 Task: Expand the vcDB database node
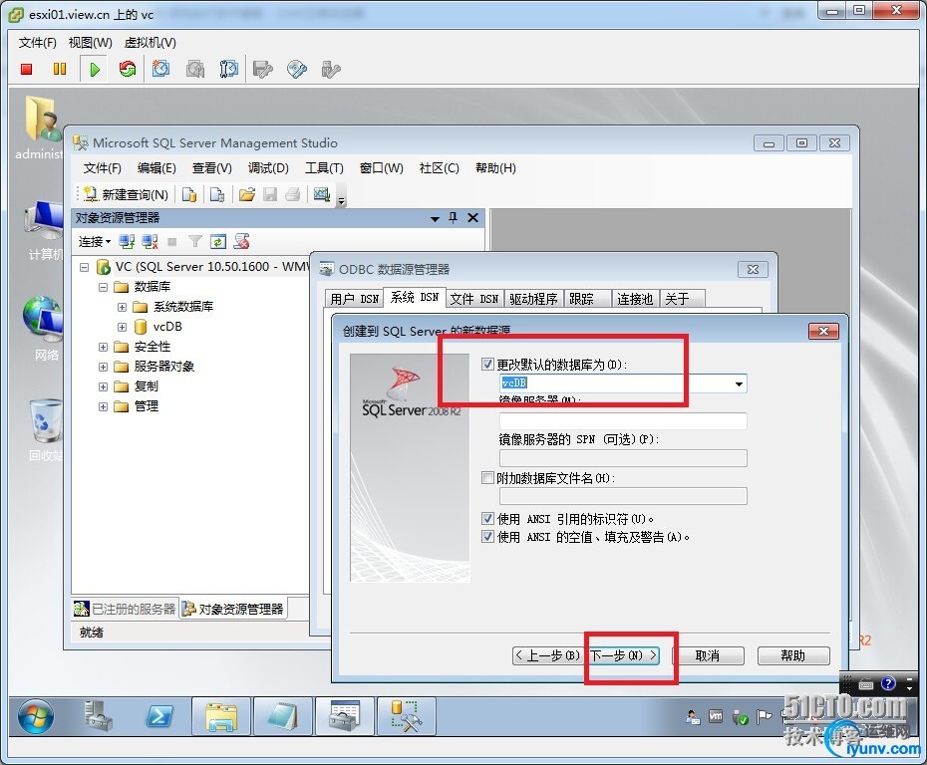(x=122, y=327)
